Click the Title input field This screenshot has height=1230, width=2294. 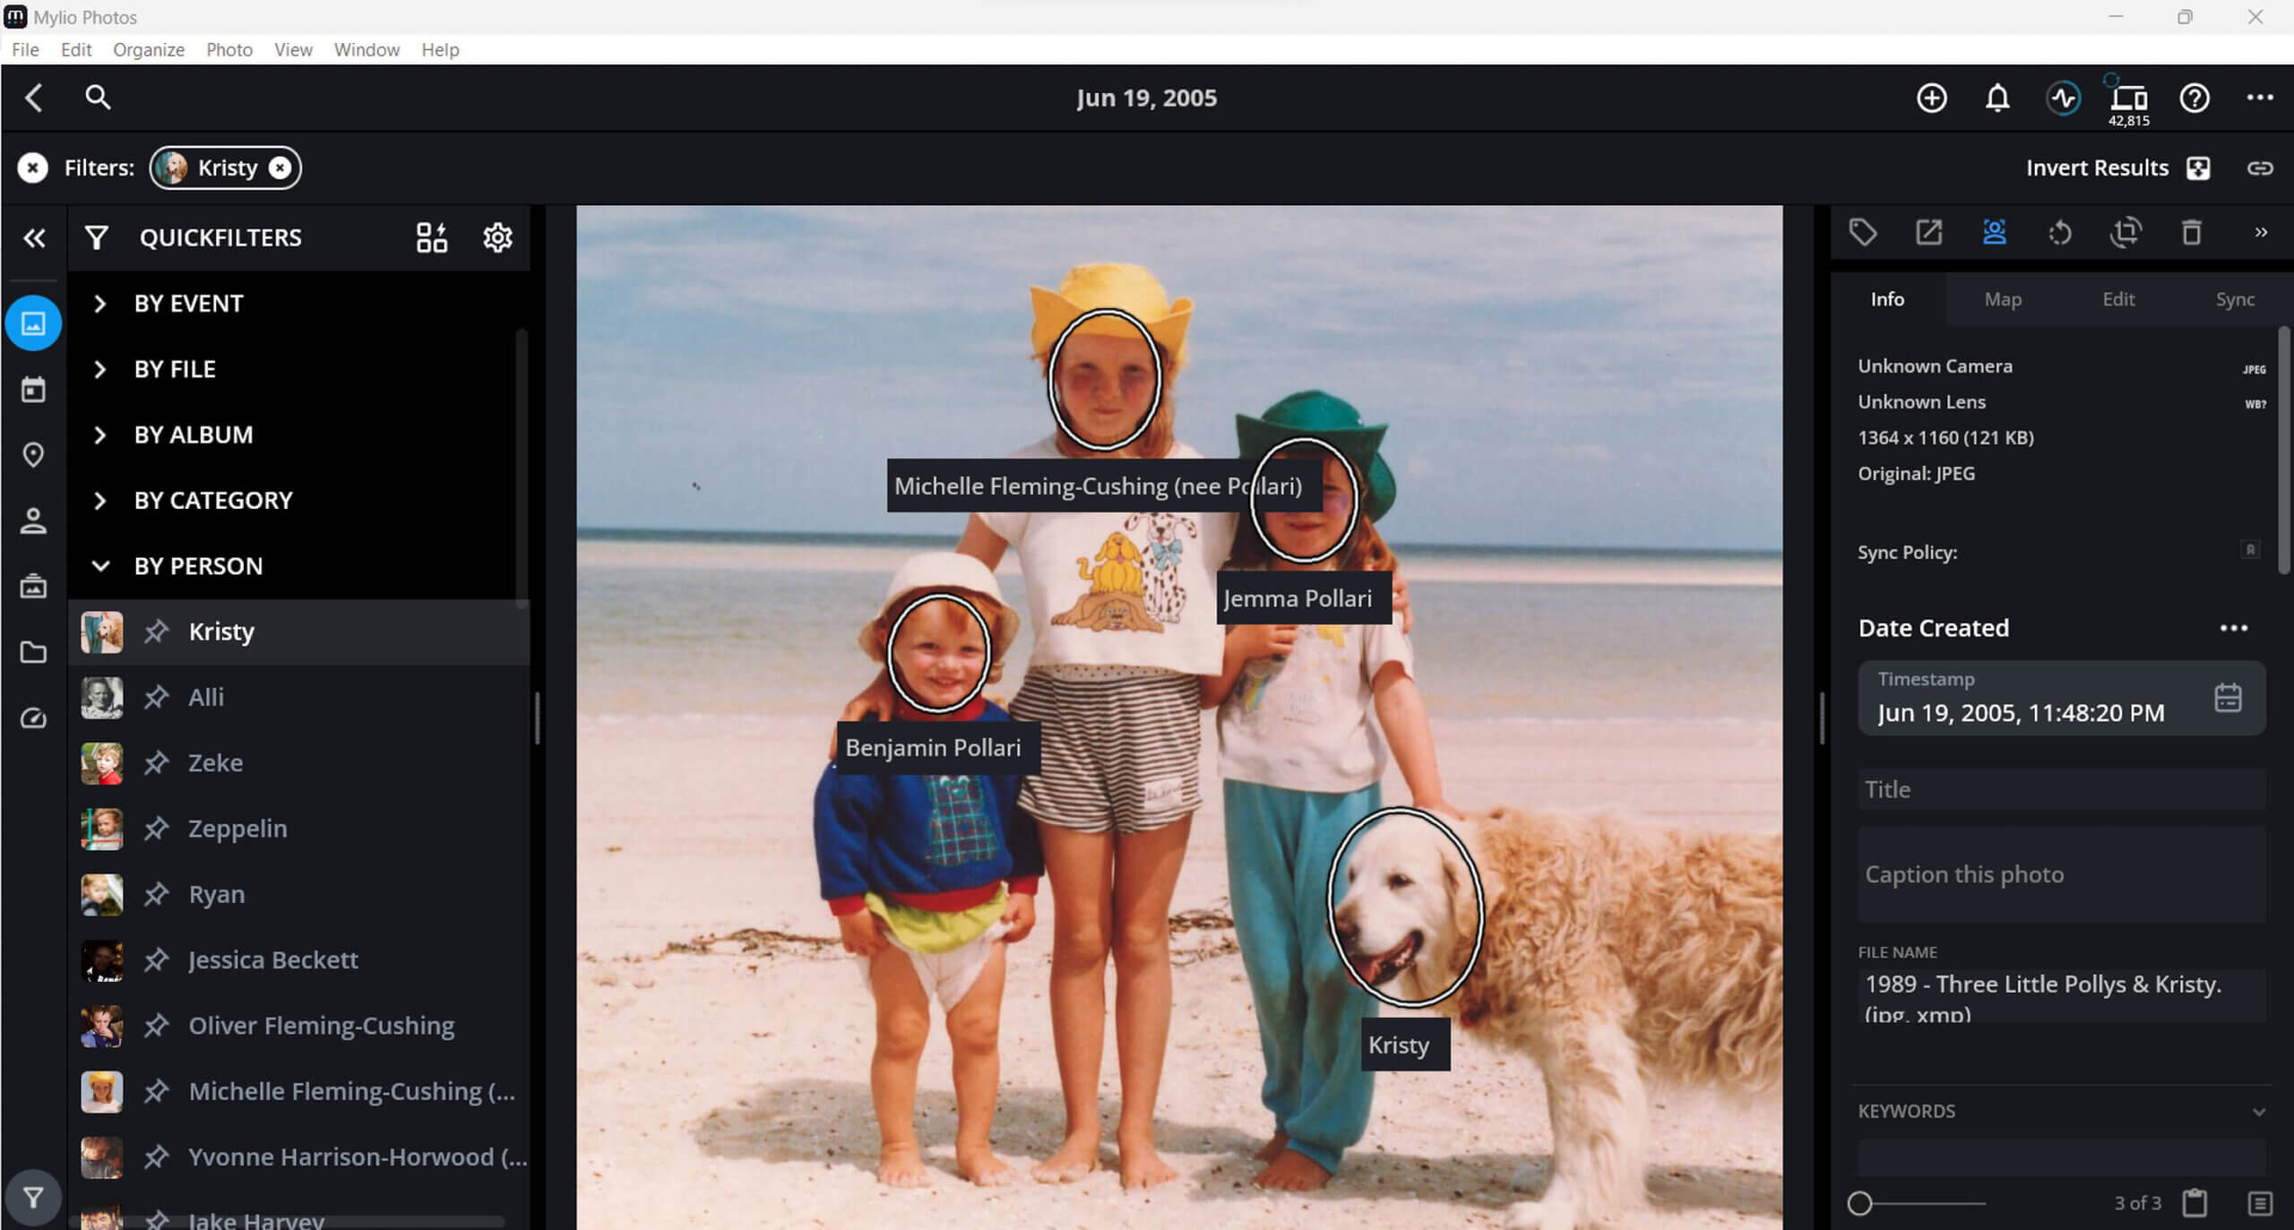2061,789
